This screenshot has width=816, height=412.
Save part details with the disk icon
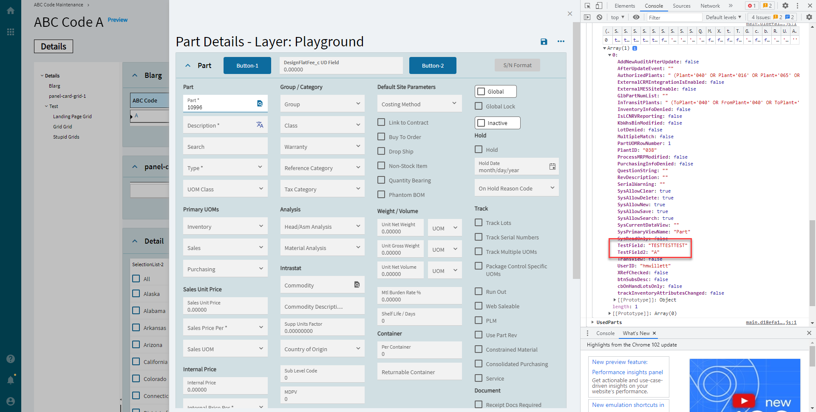coord(544,42)
